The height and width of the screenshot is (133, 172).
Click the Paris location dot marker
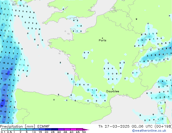[103, 38]
